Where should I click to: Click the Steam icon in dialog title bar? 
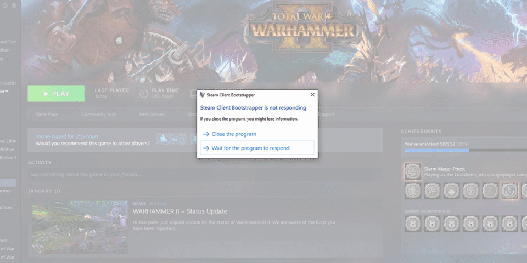point(202,95)
